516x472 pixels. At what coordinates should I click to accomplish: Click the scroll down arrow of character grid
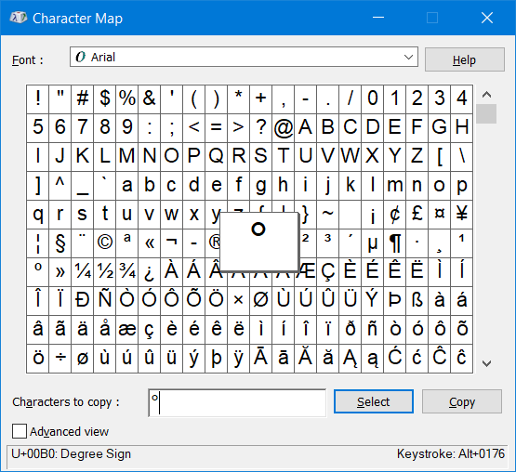pyautogui.click(x=486, y=363)
